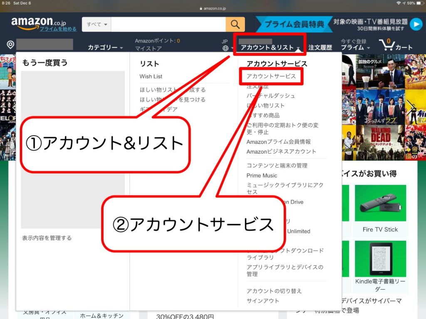Viewport: 426px width, 319px height.
Task: Open Prime Music from account menu
Action: point(262,175)
